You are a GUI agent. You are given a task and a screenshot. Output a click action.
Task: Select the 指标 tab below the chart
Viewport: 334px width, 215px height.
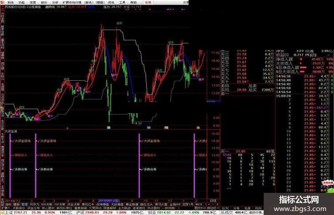pyautogui.click(x=8, y=204)
